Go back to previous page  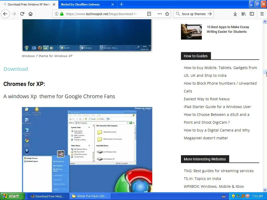[5, 14]
